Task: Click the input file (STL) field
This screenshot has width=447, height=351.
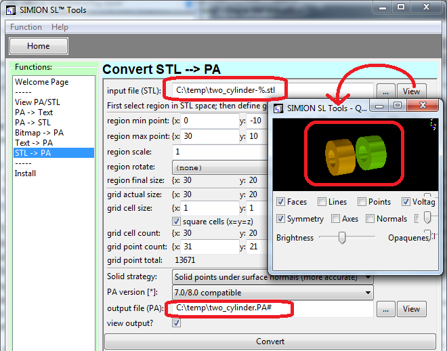Action: click(x=272, y=90)
